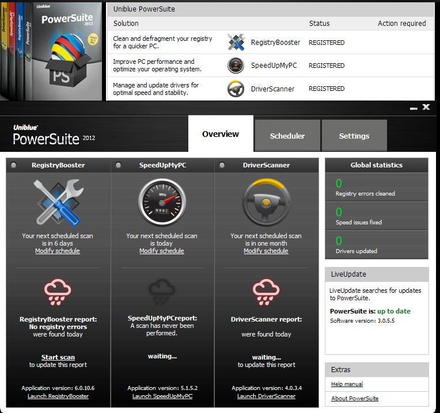The height and width of the screenshot is (413, 440).
Task: Click 'Improve PC performance' description text
Action: [x=157, y=65]
